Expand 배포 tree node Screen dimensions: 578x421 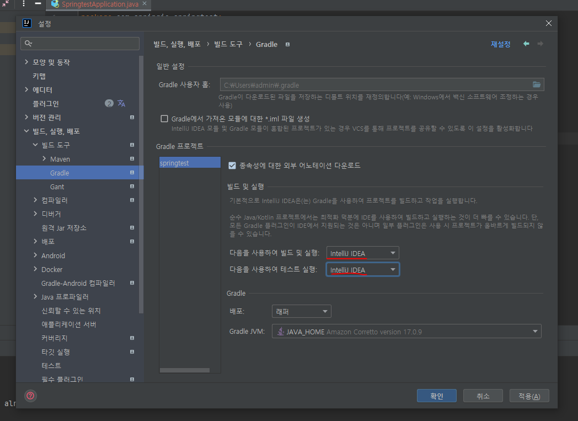point(35,242)
